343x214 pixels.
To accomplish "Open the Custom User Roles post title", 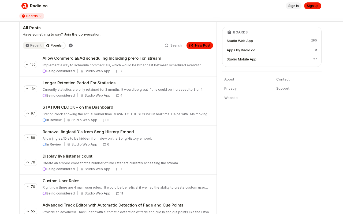I will (61, 181).
